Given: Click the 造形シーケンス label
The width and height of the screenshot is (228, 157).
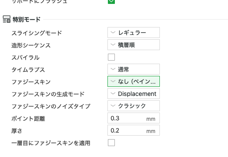Looking at the screenshot, I should pos(31,45).
